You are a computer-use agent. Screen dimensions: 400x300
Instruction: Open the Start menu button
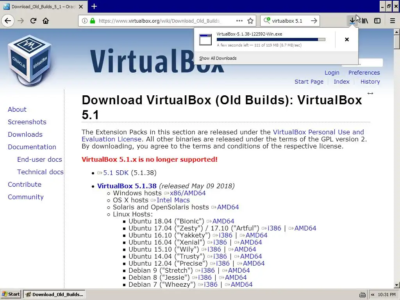pyautogui.click(x=11, y=294)
